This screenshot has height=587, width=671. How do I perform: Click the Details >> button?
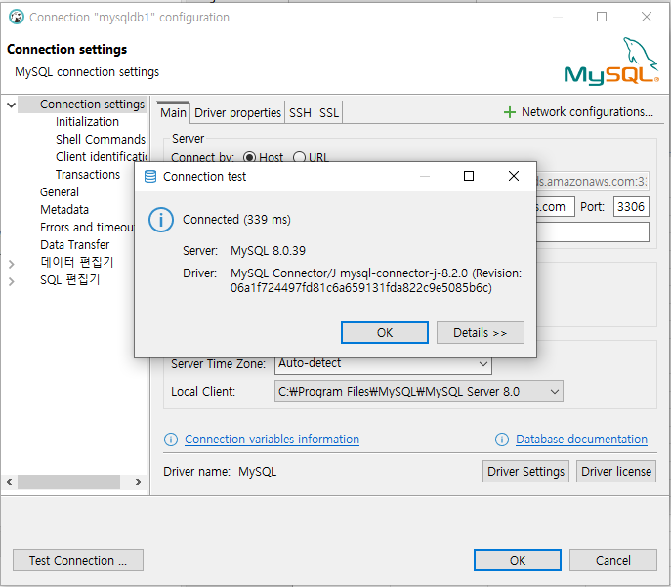[481, 332]
